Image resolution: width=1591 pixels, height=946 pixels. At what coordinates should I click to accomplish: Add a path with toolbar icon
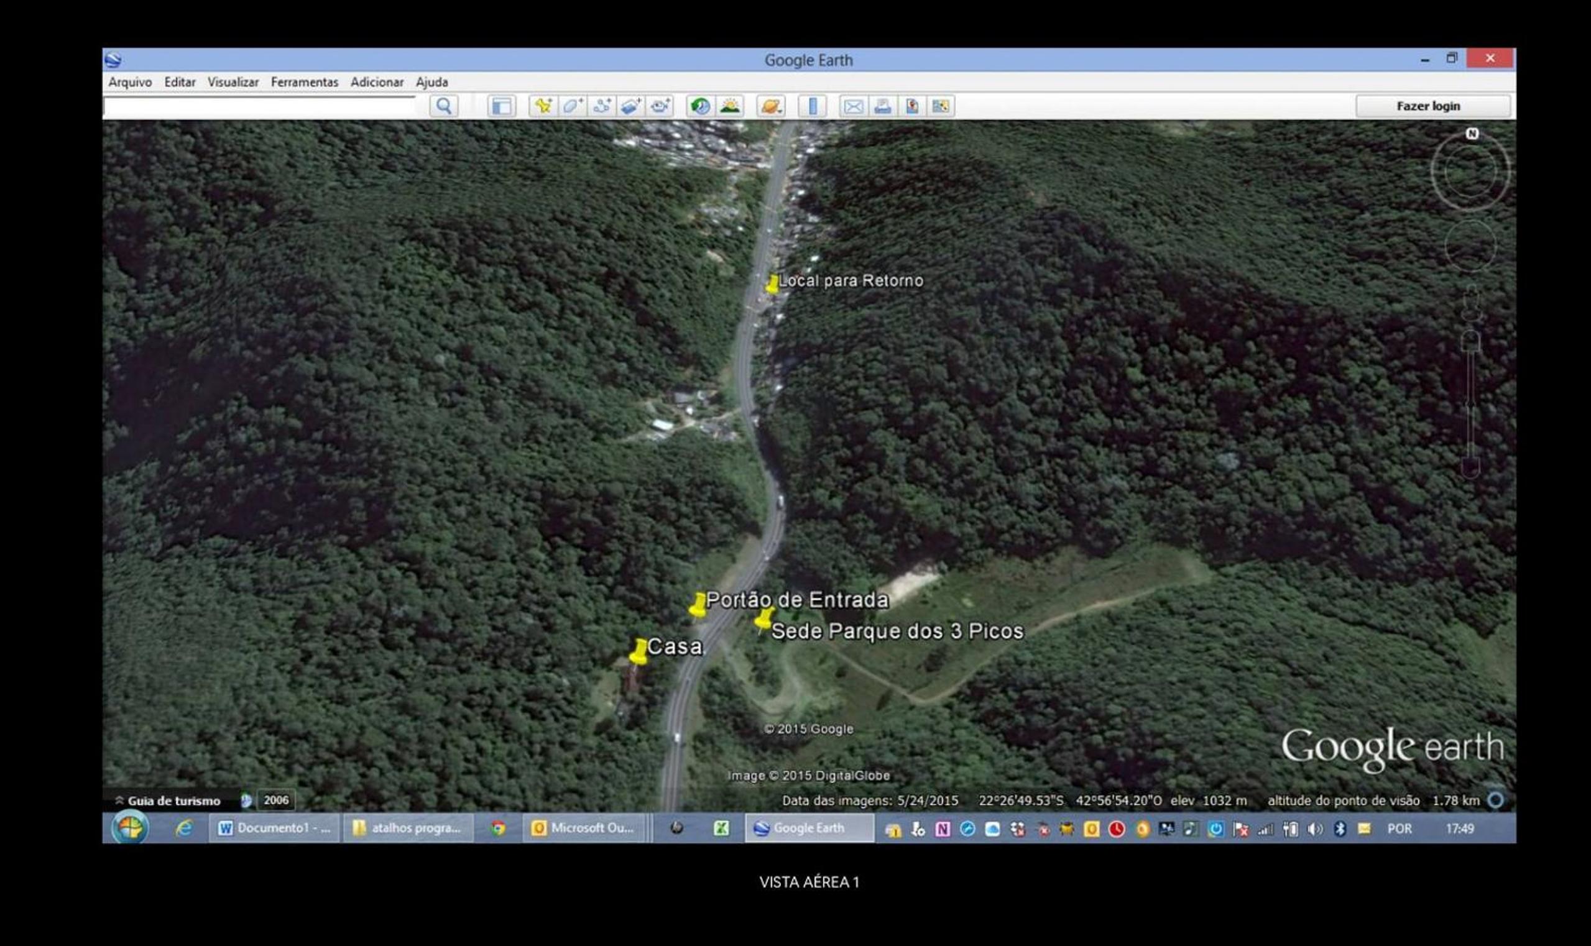601,106
